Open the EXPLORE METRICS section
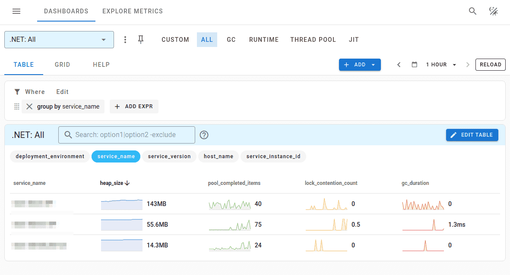Viewport: 510px width, 275px height. tap(133, 11)
